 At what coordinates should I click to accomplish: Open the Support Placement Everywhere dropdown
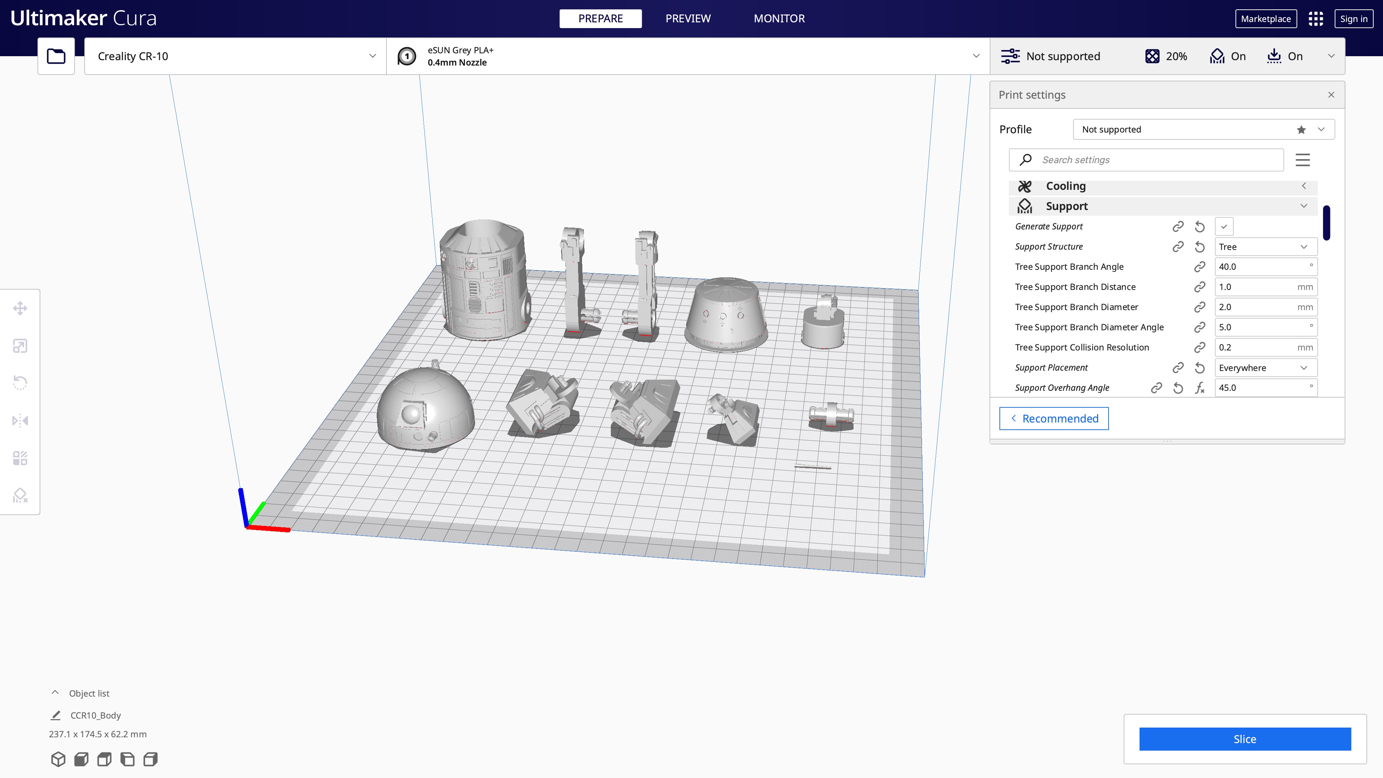[1266, 368]
